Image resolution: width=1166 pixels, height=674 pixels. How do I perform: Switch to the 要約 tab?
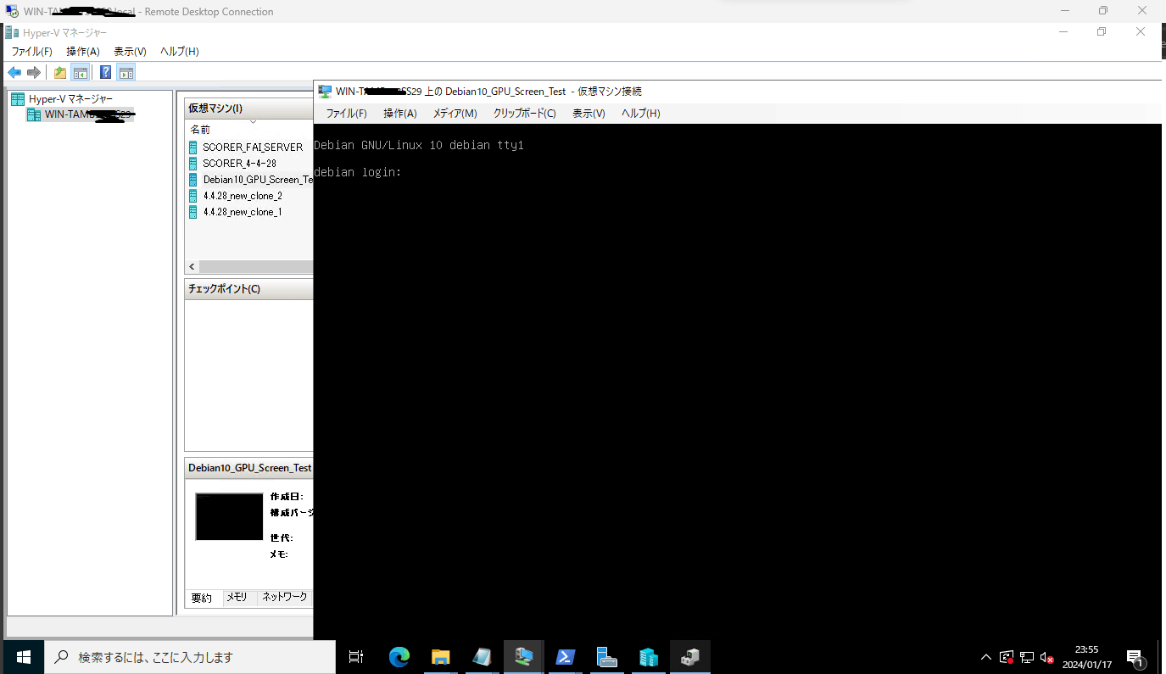202,598
